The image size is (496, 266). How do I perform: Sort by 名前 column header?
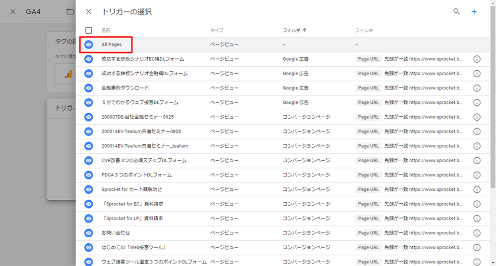(106, 30)
